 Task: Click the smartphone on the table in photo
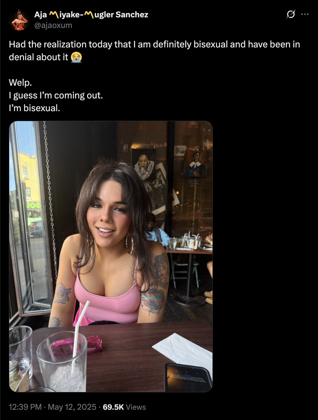click(x=188, y=378)
